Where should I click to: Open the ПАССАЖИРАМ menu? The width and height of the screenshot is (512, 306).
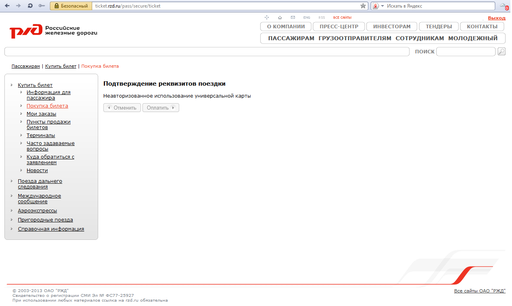291,38
